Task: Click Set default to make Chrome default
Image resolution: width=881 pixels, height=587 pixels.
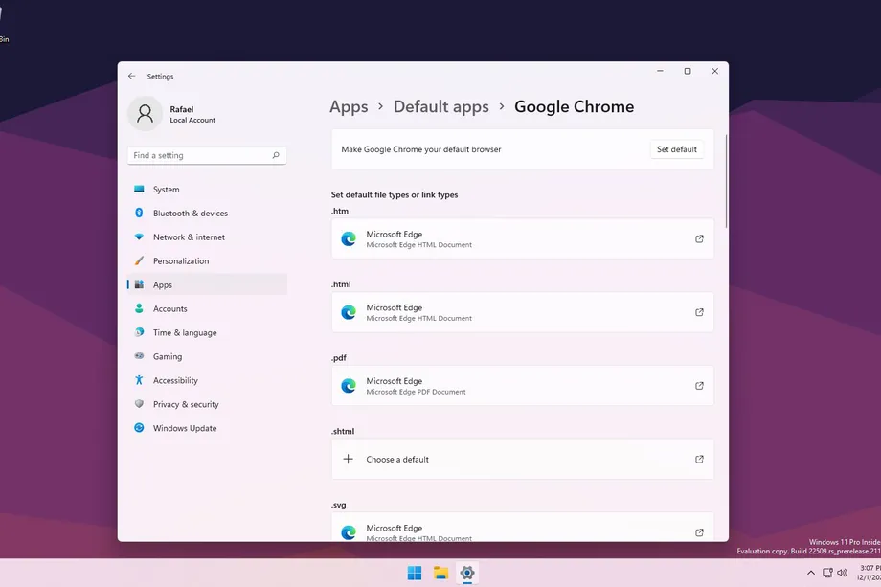Action: point(676,149)
